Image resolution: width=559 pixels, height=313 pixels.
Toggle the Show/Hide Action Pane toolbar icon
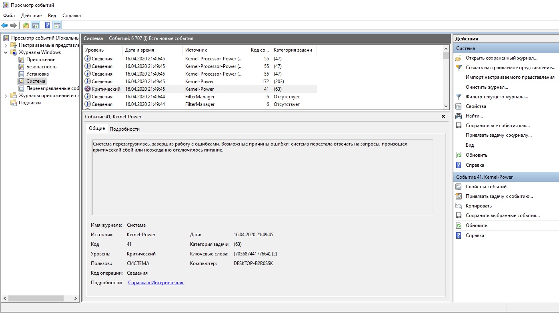coord(57,26)
